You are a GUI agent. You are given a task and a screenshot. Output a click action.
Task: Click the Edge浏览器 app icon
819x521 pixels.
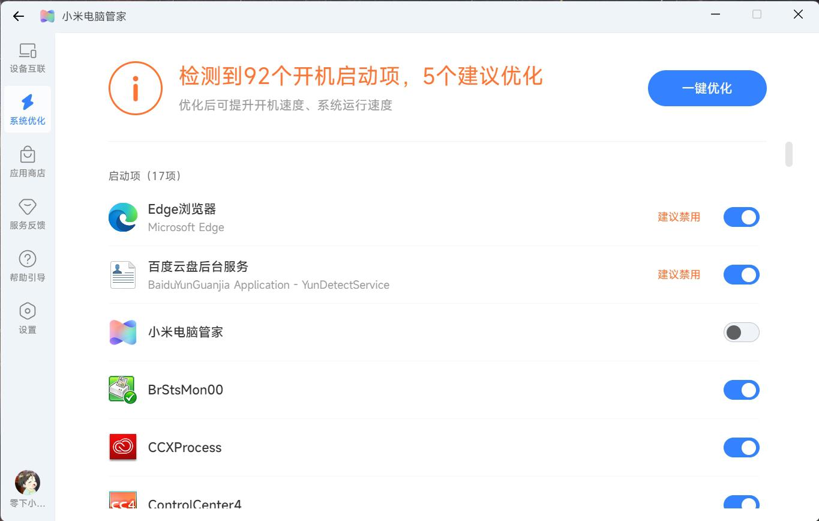pyautogui.click(x=123, y=217)
